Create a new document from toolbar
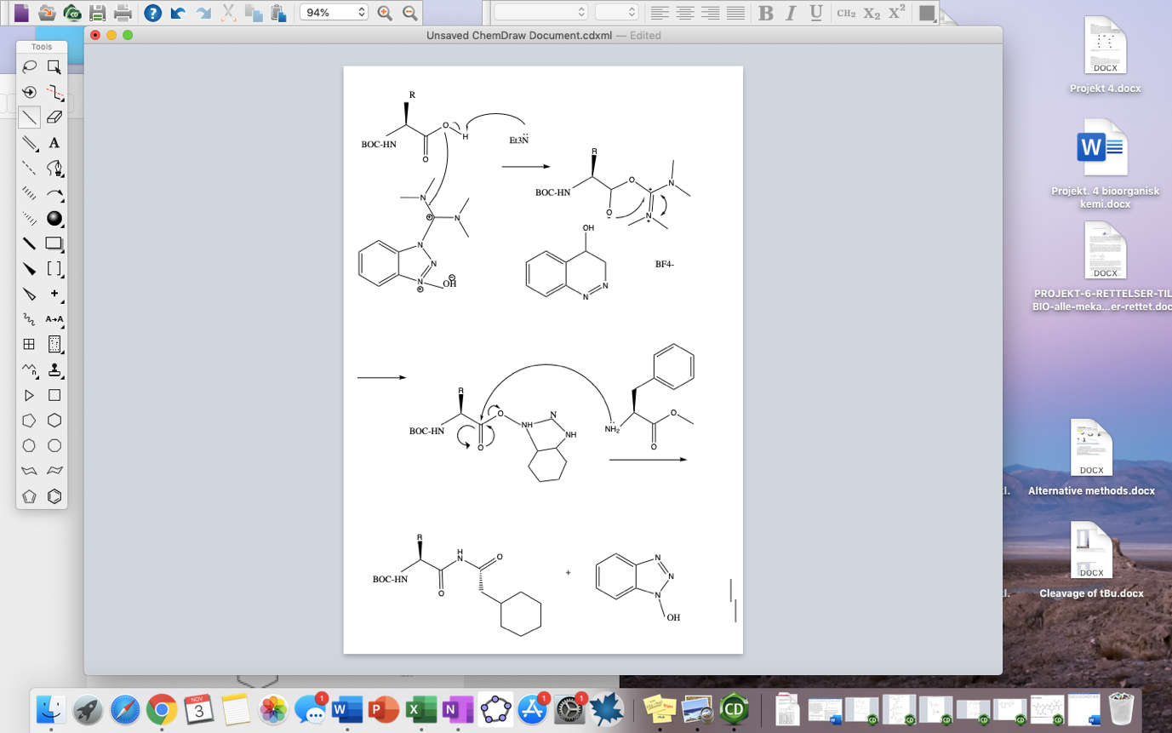 click(x=21, y=13)
